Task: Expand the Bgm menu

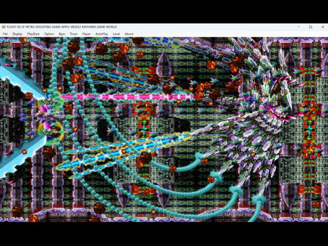Action: point(62,34)
